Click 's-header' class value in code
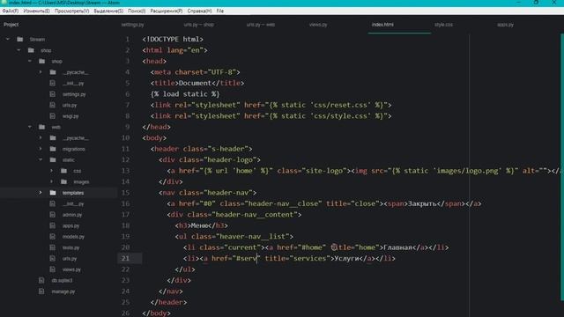Image resolution: width=564 pixels, height=317 pixels. tap(228, 149)
